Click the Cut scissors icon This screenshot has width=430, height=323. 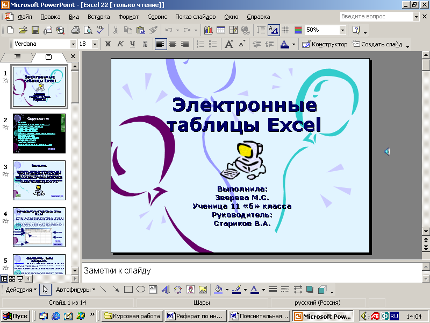coord(116,30)
